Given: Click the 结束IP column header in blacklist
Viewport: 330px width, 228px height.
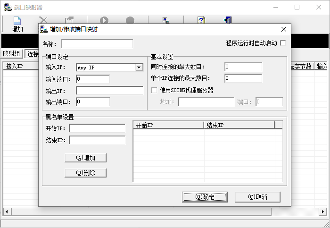Looking at the screenshot, I should [239, 125].
